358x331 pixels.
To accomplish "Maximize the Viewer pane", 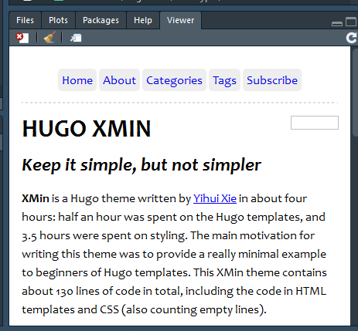I will coord(351,22).
